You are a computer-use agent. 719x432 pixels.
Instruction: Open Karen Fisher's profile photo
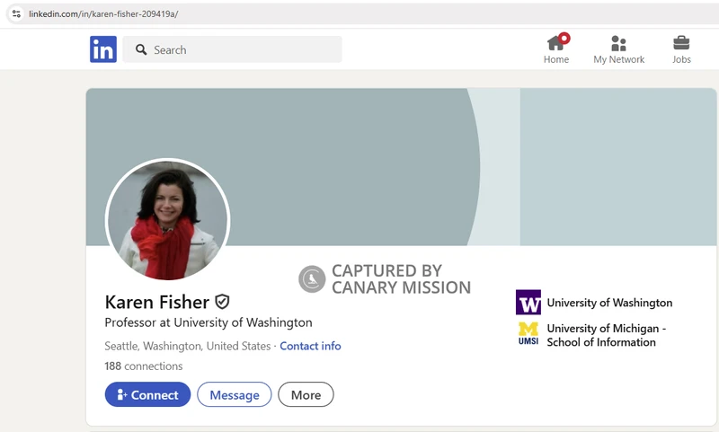(167, 219)
